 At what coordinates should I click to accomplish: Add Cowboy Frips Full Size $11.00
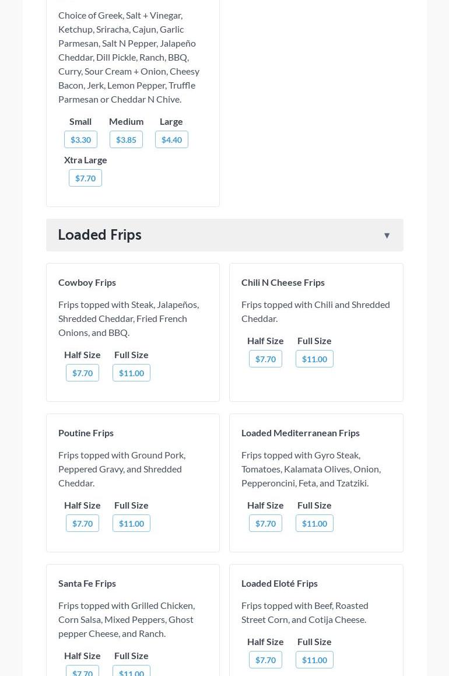tap(131, 373)
